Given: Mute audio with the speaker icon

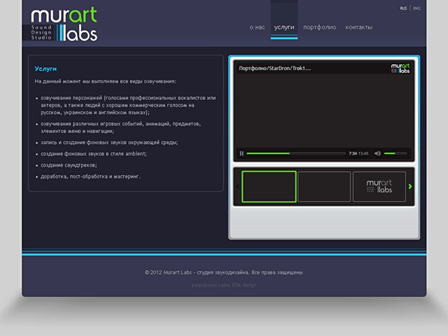Looking at the screenshot, I should (x=377, y=153).
